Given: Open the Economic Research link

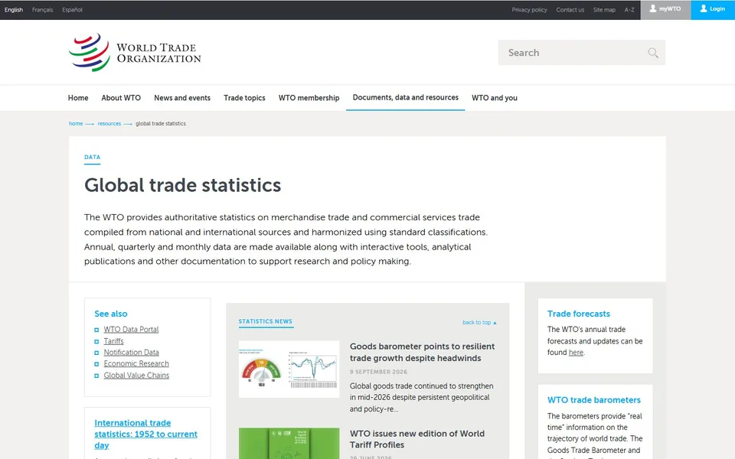Looking at the screenshot, I should 136,364.
